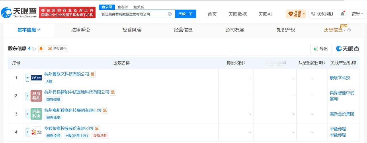
Task: Export shareholder table with 导出 button
Action: (x=321, y=49)
